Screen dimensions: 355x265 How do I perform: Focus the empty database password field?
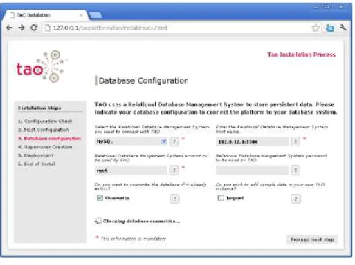252,170
